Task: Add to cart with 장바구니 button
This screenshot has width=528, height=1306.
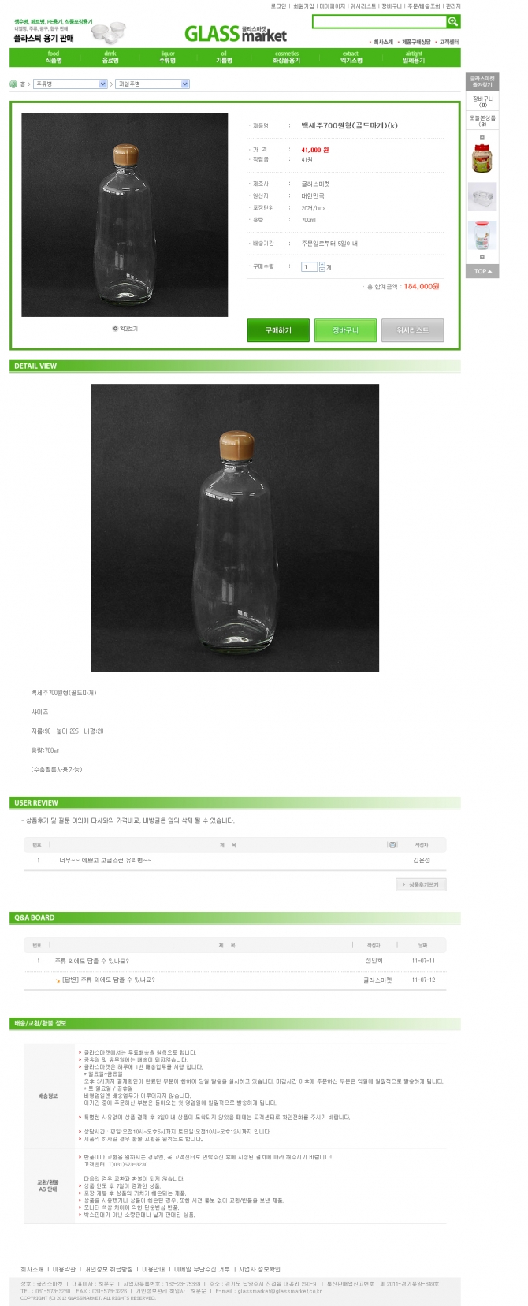Action: 345,330
